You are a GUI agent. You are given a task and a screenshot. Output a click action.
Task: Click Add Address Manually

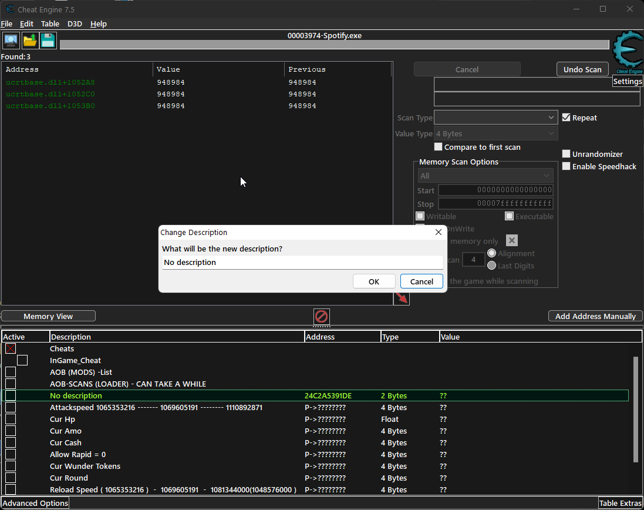(x=595, y=316)
